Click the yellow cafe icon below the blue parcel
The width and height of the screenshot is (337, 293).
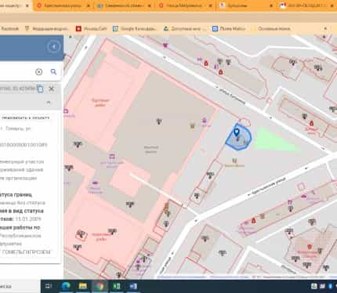[x=234, y=161]
